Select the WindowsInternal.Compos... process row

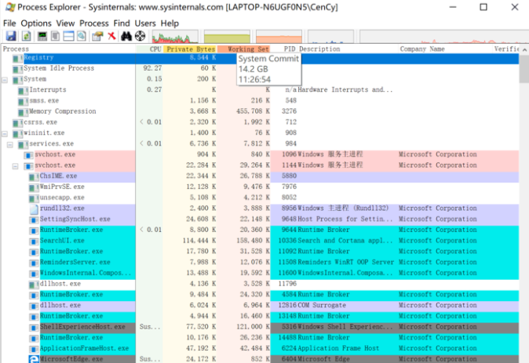(260, 274)
